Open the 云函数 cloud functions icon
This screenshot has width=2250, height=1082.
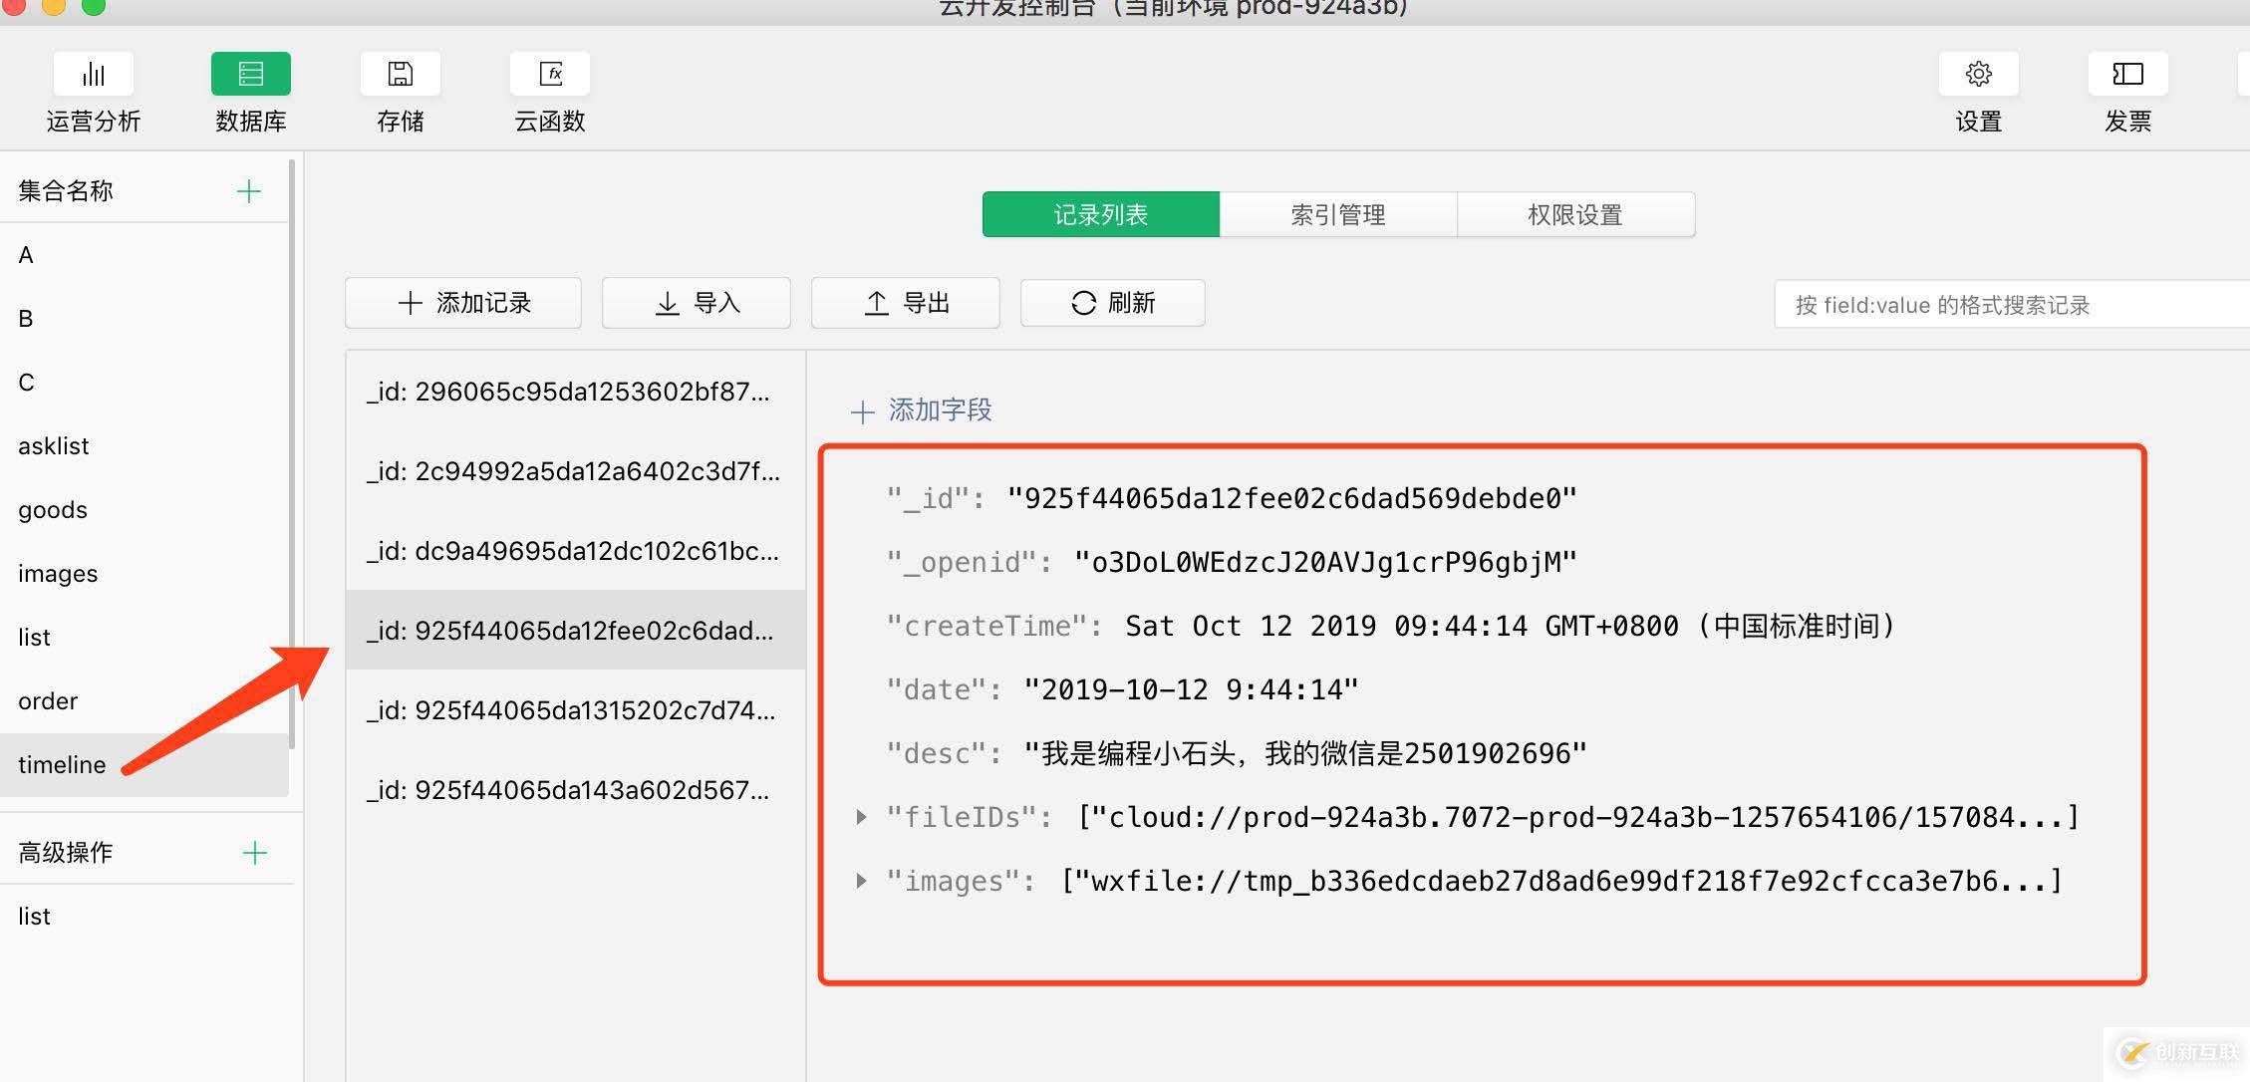pos(549,75)
